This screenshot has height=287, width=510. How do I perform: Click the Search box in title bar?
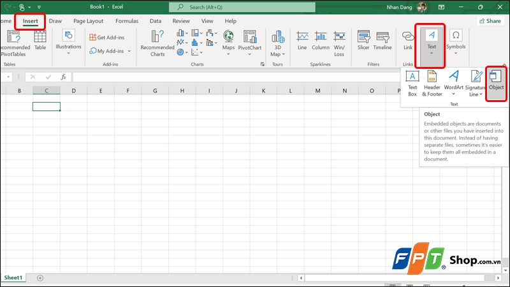tap(242, 7)
